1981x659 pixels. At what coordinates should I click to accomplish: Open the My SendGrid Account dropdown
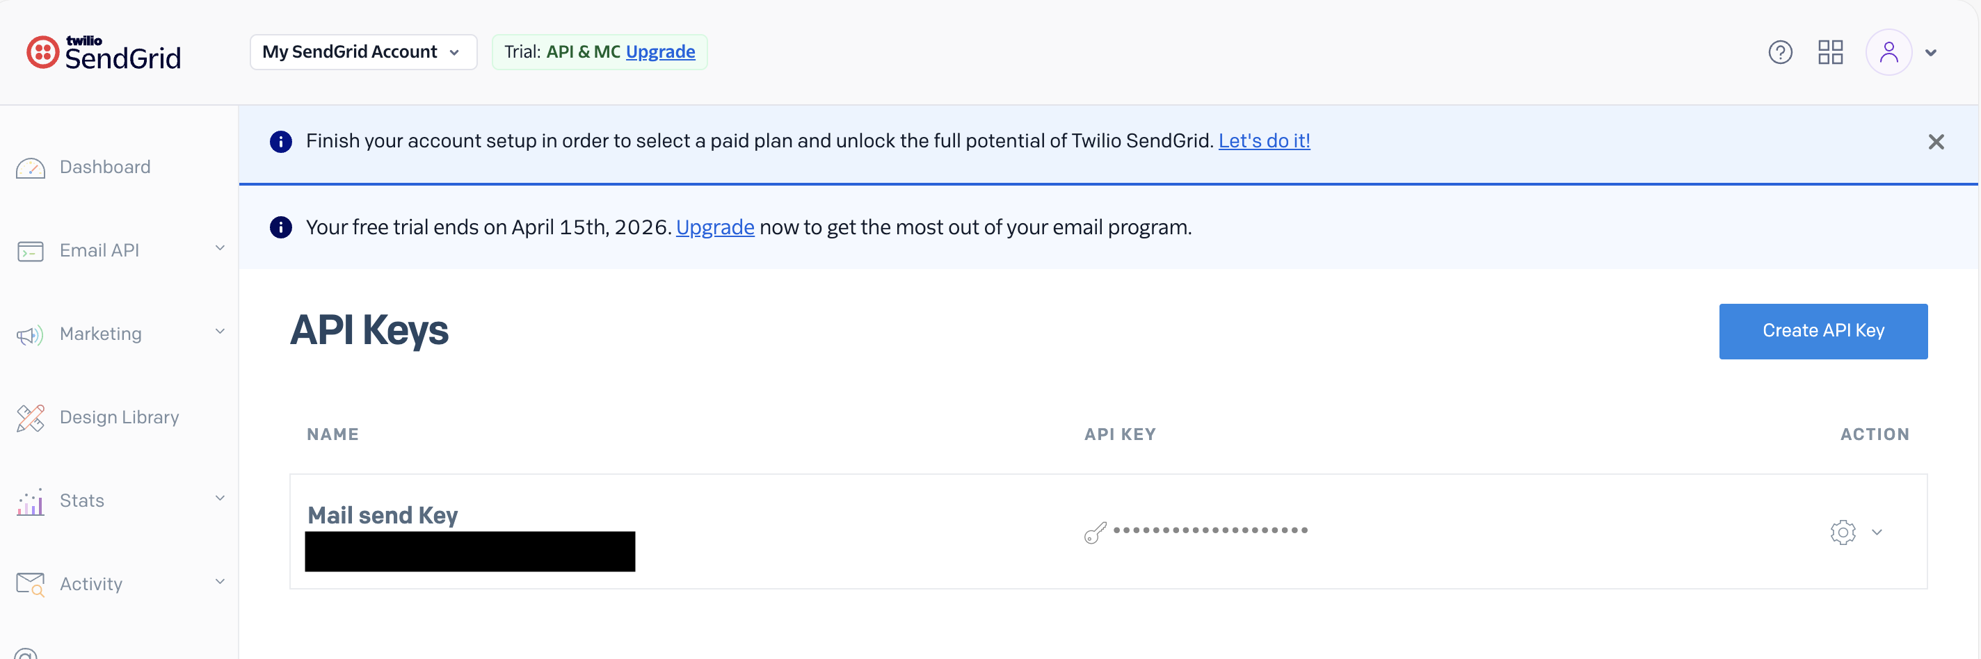click(363, 52)
